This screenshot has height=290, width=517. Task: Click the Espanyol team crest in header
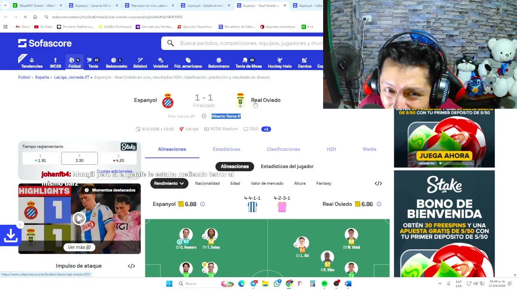point(168,101)
